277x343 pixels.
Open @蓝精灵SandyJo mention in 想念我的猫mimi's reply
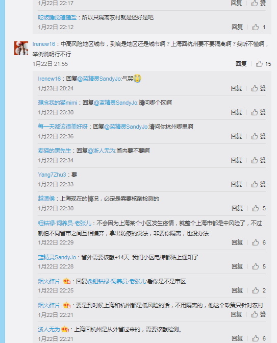click(116, 103)
